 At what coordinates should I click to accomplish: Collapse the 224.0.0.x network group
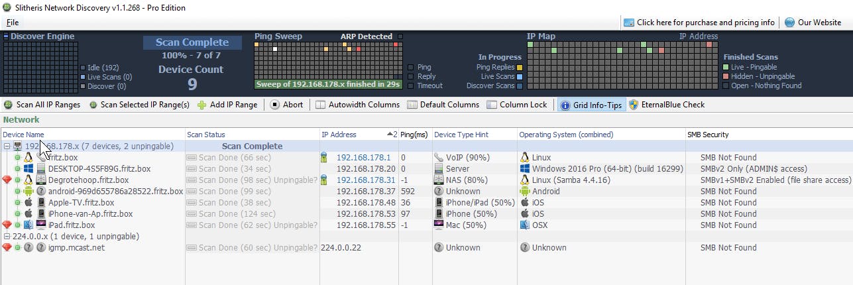coord(7,237)
